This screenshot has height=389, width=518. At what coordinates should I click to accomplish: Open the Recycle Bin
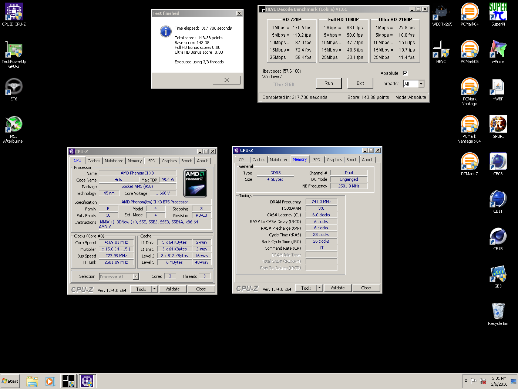tap(498, 314)
